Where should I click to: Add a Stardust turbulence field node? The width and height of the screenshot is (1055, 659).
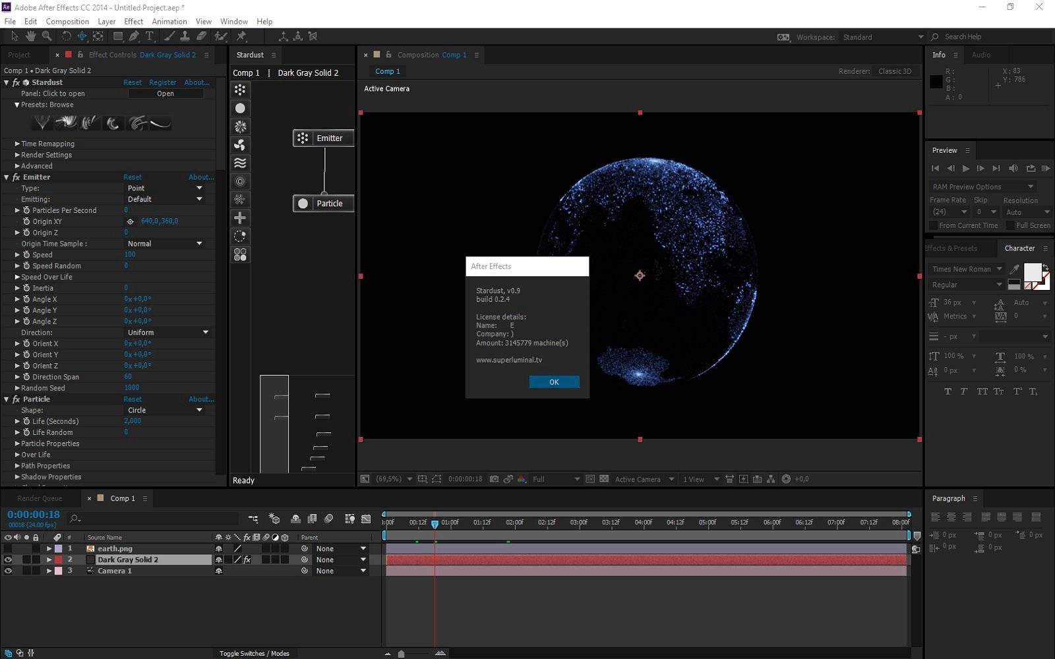tap(240, 163)
